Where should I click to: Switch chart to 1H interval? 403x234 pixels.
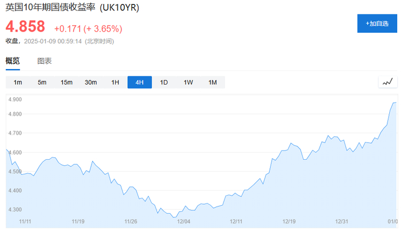click(115, 82)
